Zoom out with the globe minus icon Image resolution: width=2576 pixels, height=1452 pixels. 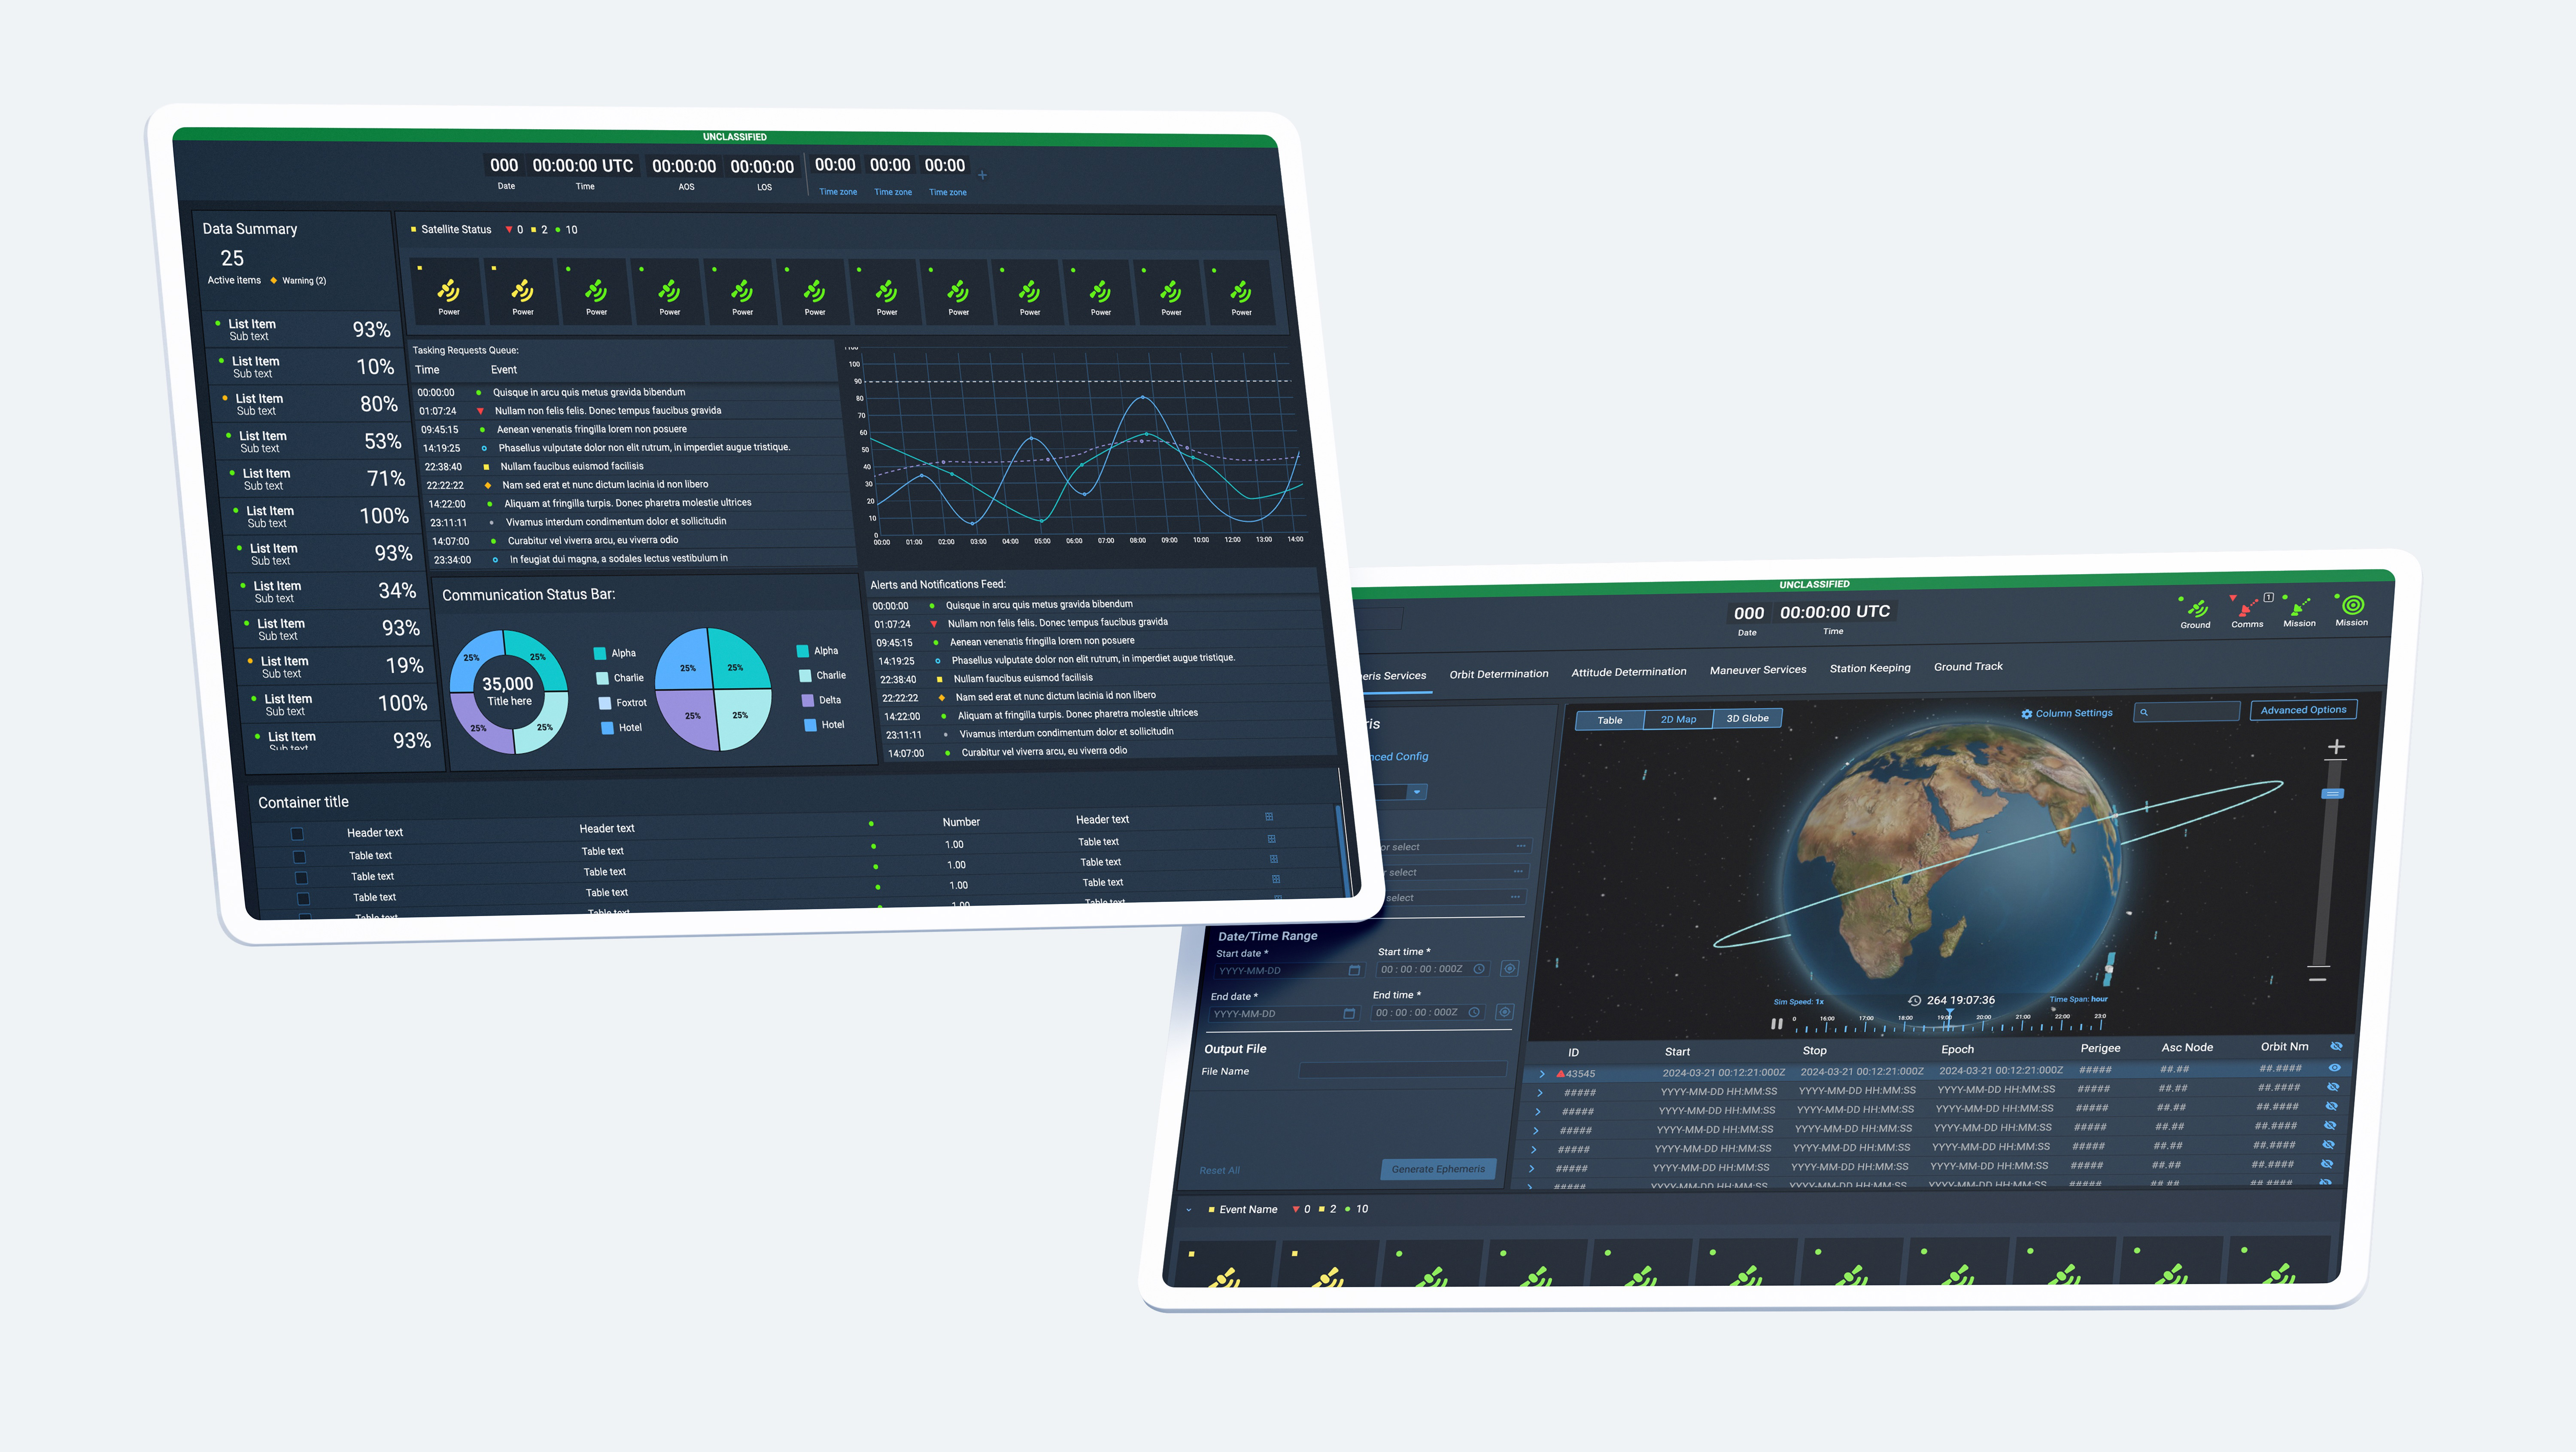coord(2317,979)
